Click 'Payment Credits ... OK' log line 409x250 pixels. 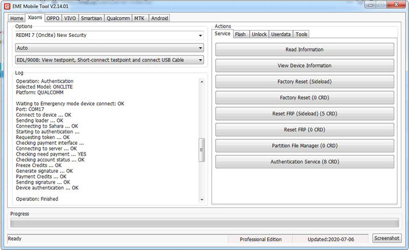(41, 177)
